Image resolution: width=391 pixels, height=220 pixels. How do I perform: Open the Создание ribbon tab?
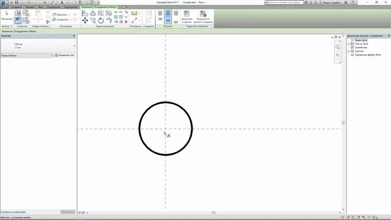click(16, 7)
